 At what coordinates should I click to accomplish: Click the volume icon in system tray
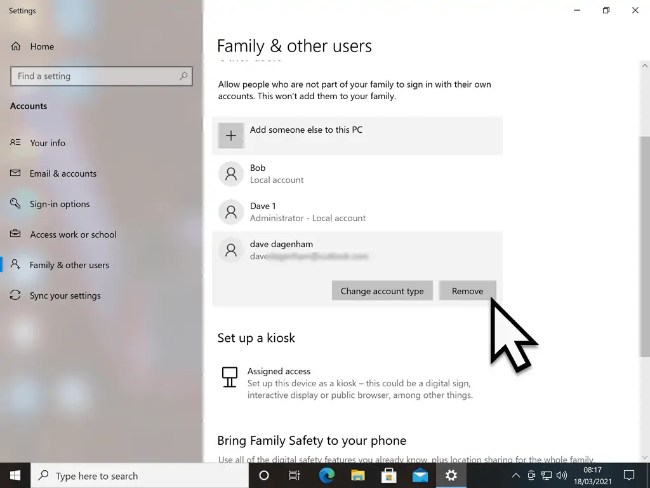(x=562, y=475)
